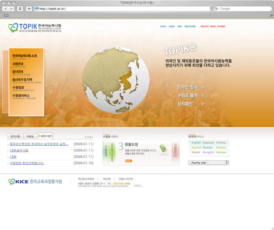Click the LOGIN link in top navigation

click(171, 26)
